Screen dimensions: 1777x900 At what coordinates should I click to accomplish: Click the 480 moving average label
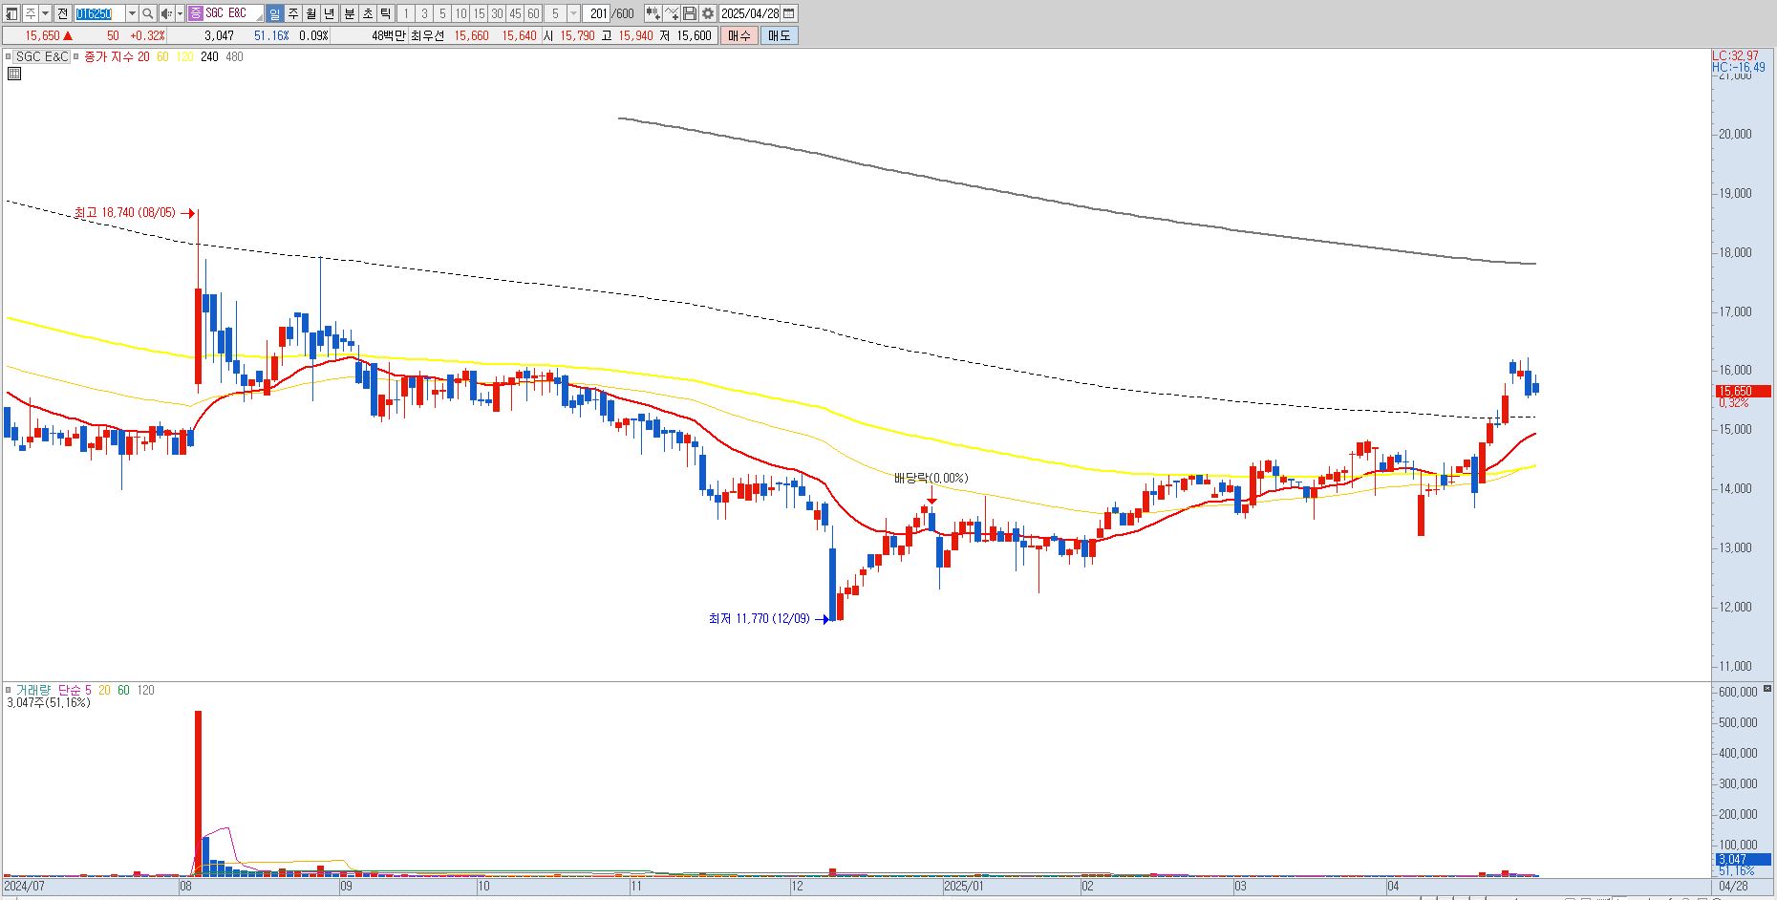[234, 56]
